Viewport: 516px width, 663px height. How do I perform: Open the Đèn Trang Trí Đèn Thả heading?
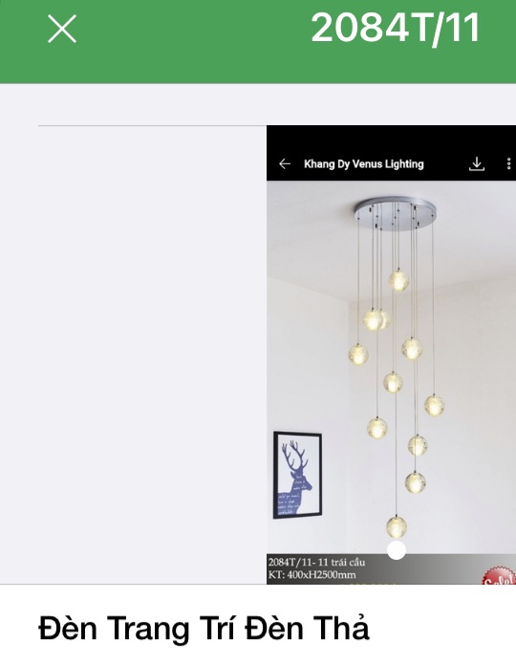coord(204,629)
